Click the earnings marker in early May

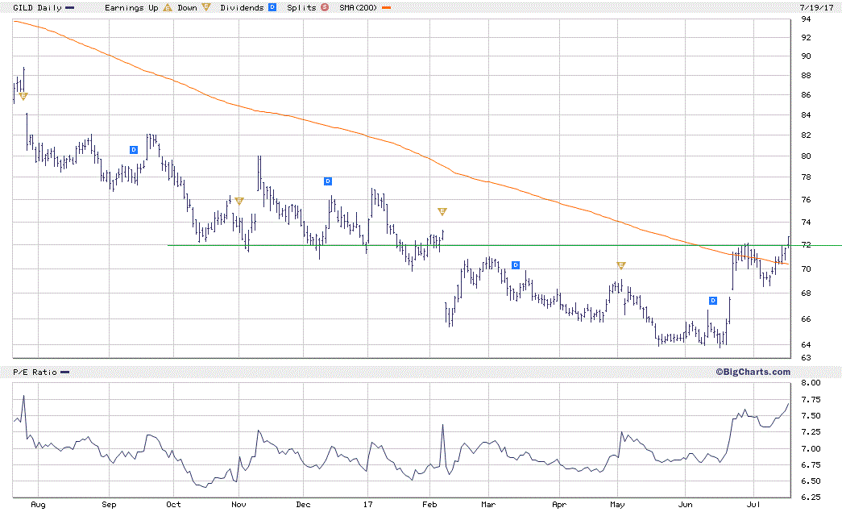621,265
